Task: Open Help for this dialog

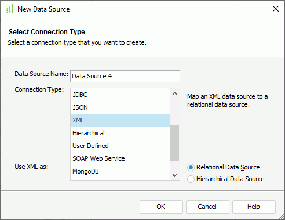Action: 254,207
